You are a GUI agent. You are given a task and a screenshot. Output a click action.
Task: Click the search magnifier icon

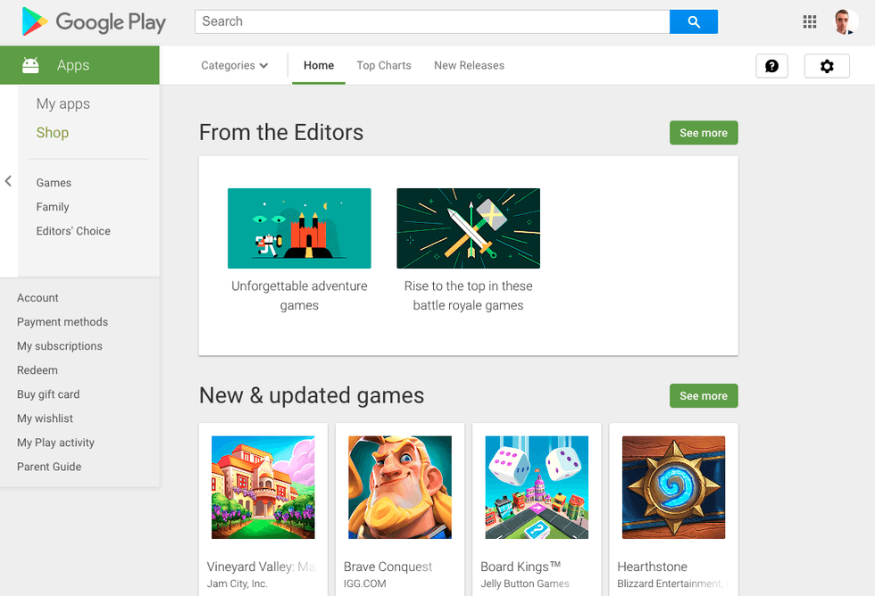(x=694, y=21)
